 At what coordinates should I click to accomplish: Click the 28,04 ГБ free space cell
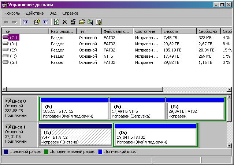pos(207,50)
